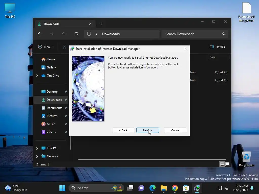Click the pin icon beside Documents
The width and height of the screenshot is (259, 194).
(x=66, y=108)
